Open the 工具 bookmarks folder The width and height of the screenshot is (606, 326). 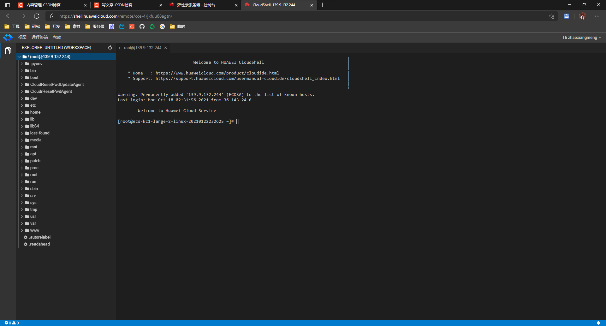(x=12, y=27)
